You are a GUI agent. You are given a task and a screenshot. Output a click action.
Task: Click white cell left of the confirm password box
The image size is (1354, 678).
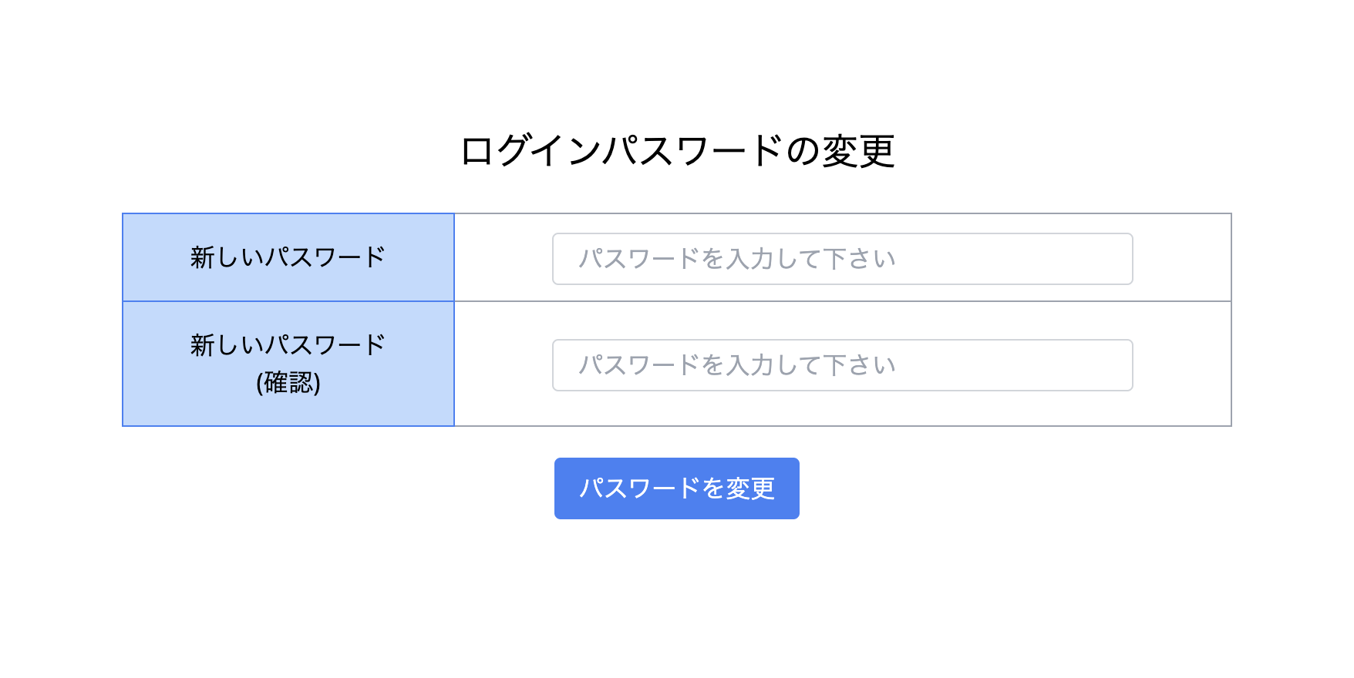503,364
